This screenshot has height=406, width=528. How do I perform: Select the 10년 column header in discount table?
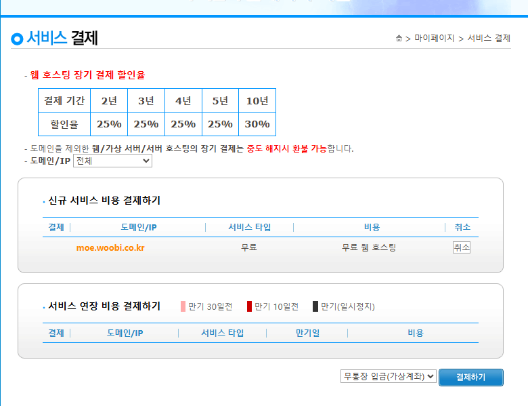257,101
